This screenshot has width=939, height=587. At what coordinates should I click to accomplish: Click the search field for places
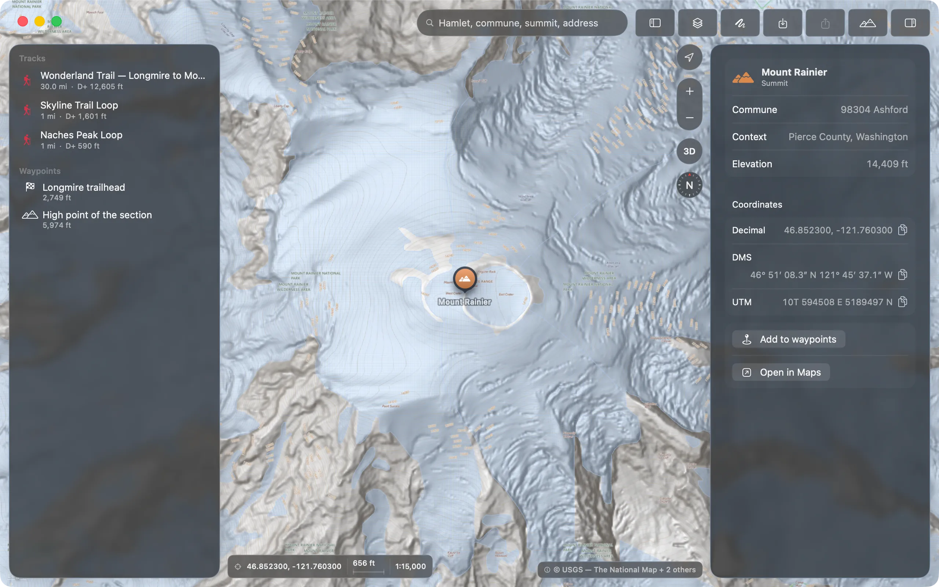522,23
